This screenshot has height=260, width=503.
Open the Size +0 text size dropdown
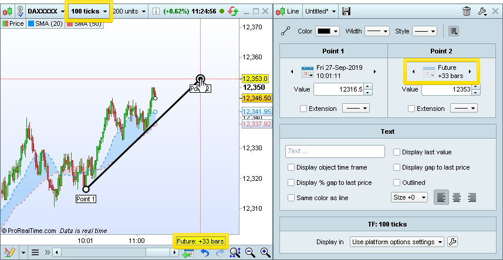(x=409, y=198)
